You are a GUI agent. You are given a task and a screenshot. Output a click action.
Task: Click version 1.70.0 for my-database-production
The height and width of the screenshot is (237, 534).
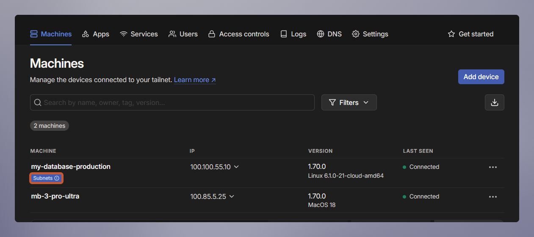[317, 166]
